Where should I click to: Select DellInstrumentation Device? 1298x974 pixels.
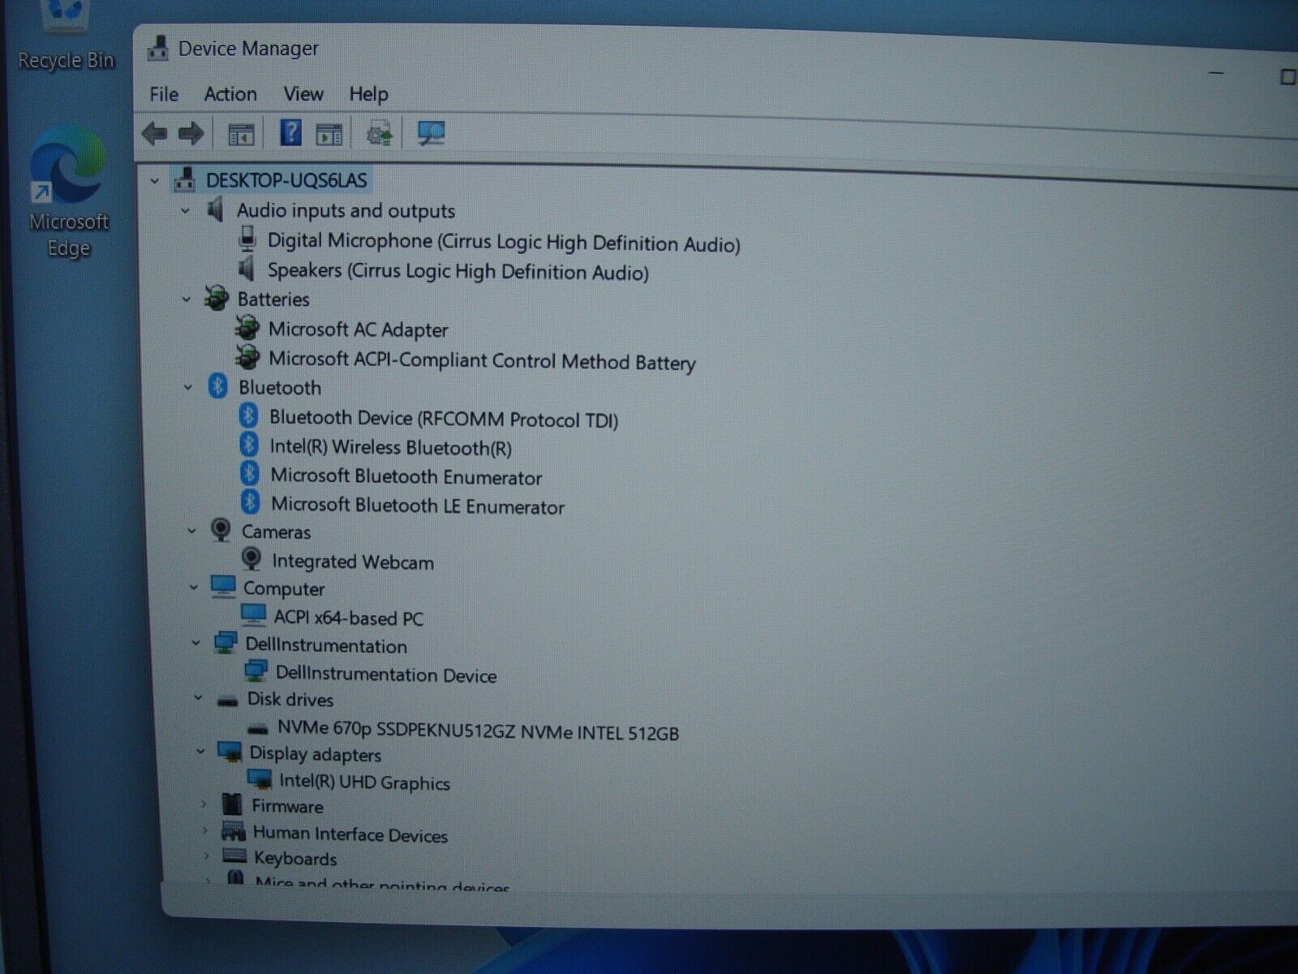pyautogui.click(x=386, y=674)
